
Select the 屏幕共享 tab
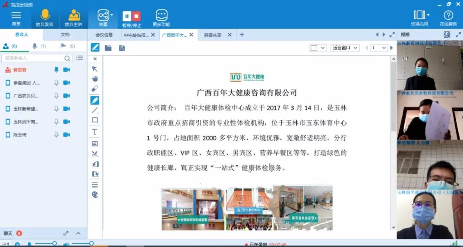click(x=213, y=35)
